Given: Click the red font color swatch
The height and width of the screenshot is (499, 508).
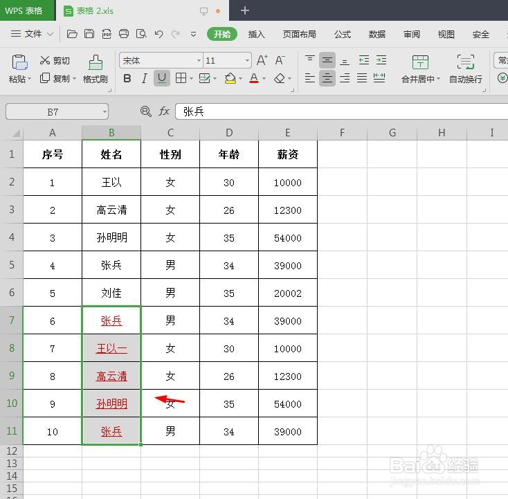Looking at the screenshot, I should 254,78.
